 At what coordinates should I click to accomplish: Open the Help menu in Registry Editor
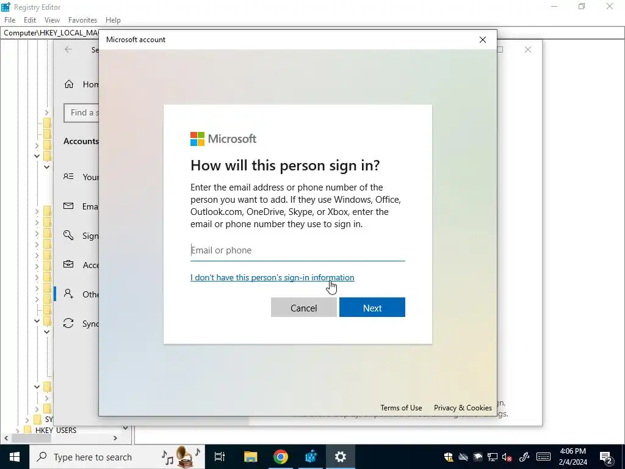[x=113, y=20]
